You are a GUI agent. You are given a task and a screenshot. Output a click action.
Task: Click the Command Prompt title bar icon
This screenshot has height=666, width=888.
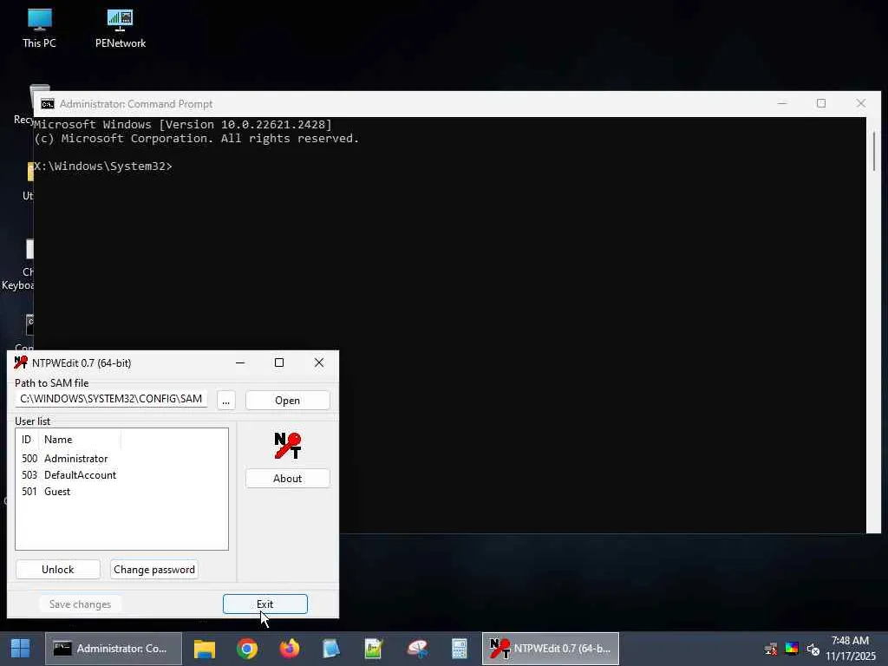(48, 104)
